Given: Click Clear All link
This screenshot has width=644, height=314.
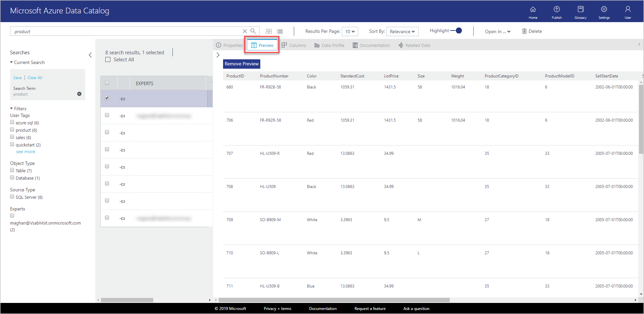Looking at the screenshot, I should [x=35, y=78].
